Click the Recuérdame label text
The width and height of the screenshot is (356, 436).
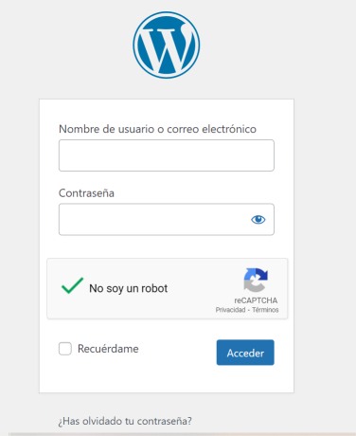click(x=108, y=349)
